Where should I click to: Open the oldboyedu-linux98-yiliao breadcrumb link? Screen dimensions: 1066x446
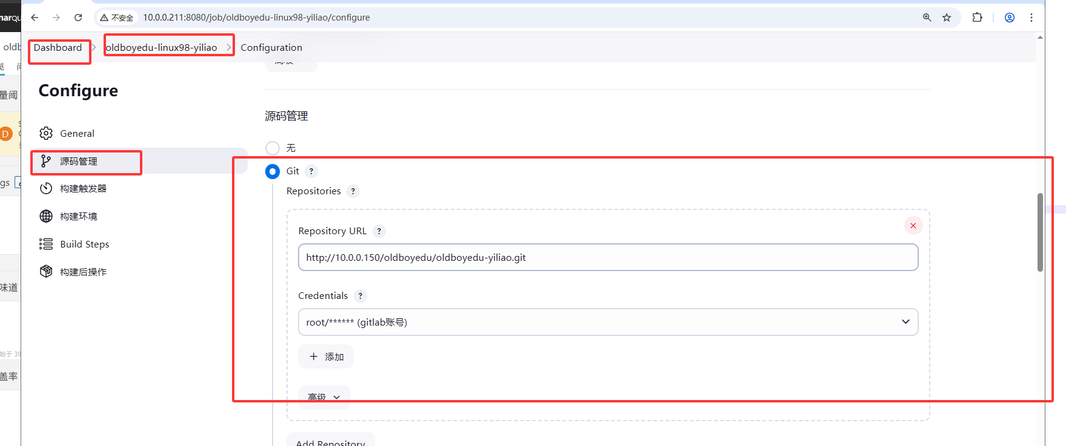[161, 47]
